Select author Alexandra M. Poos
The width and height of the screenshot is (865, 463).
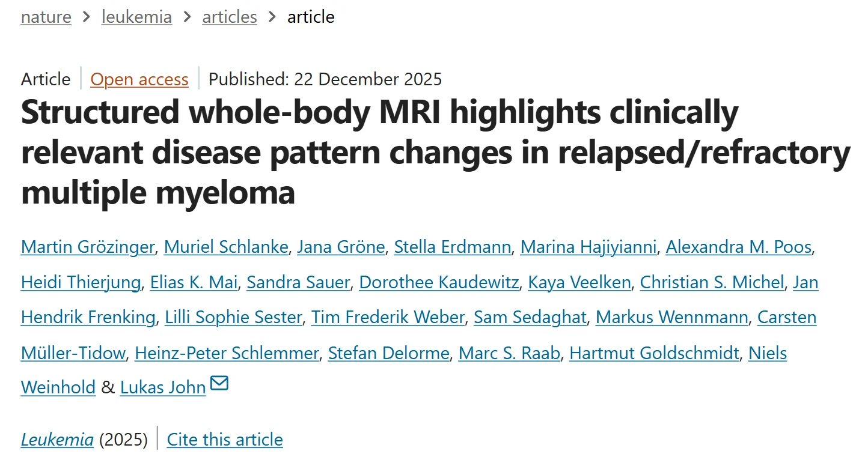pos(738,247)
